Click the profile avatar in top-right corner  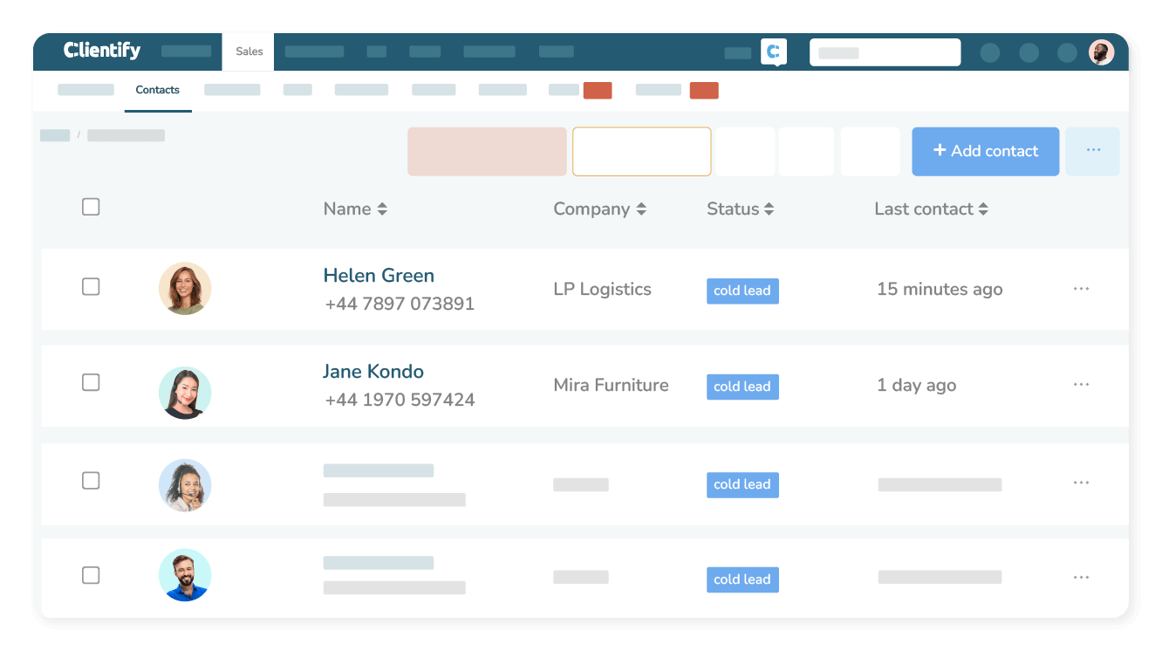(1102, 51)
